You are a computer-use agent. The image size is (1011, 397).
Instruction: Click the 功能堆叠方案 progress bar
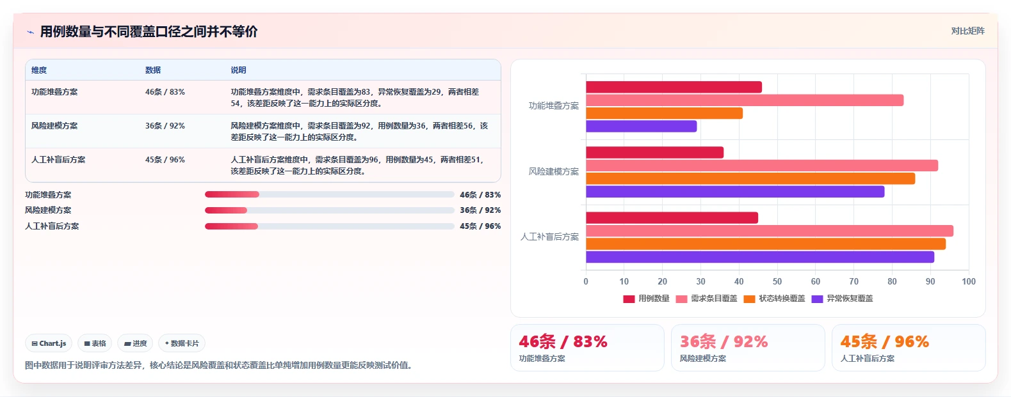pos(329,194)
